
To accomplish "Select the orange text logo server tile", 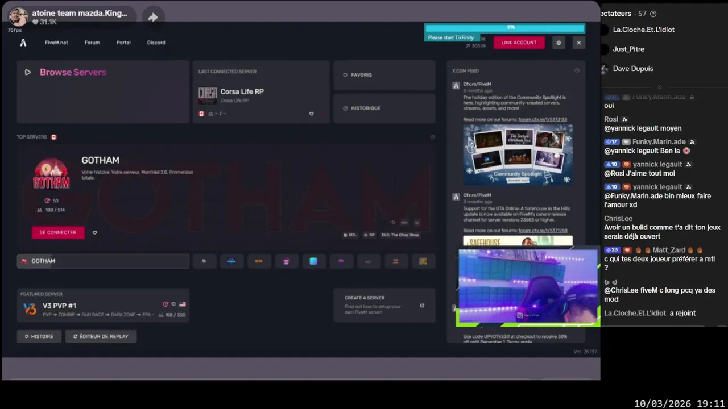I will tap(259, 261).
